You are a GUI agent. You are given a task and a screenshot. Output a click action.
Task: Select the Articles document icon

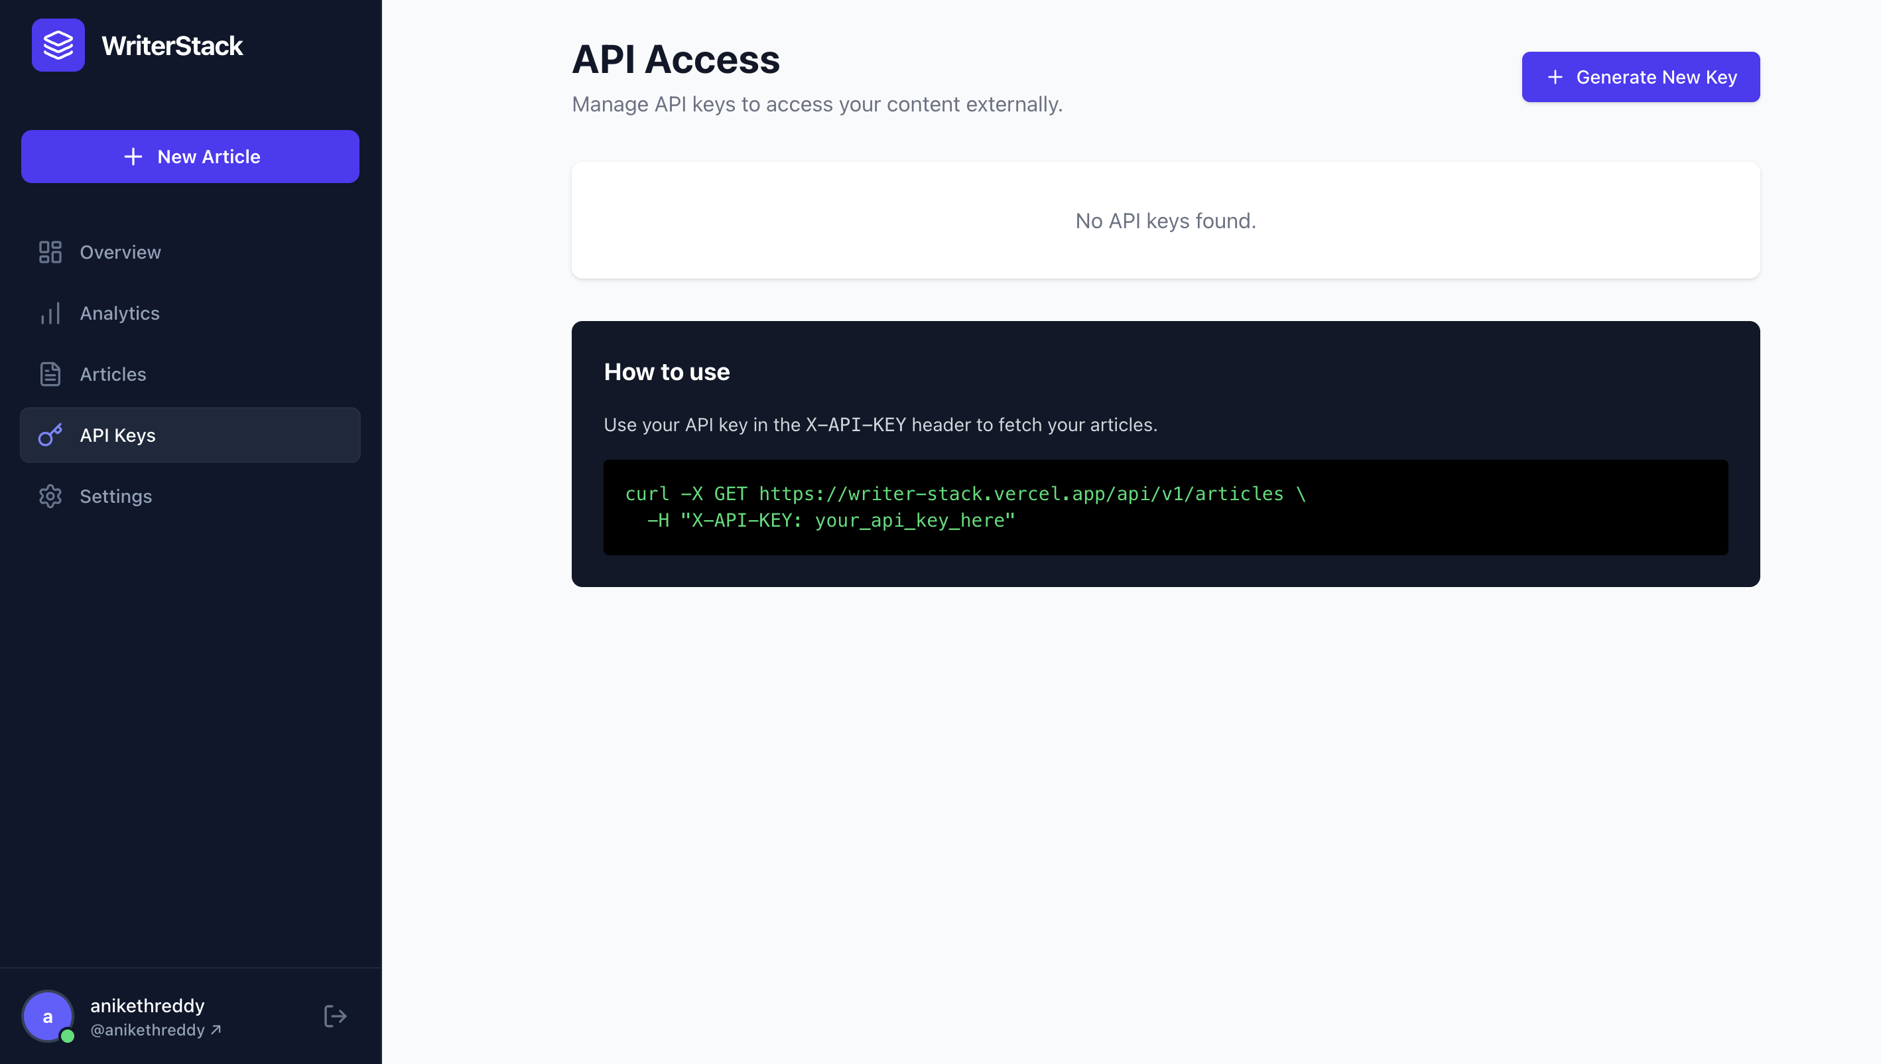point(50,373)
